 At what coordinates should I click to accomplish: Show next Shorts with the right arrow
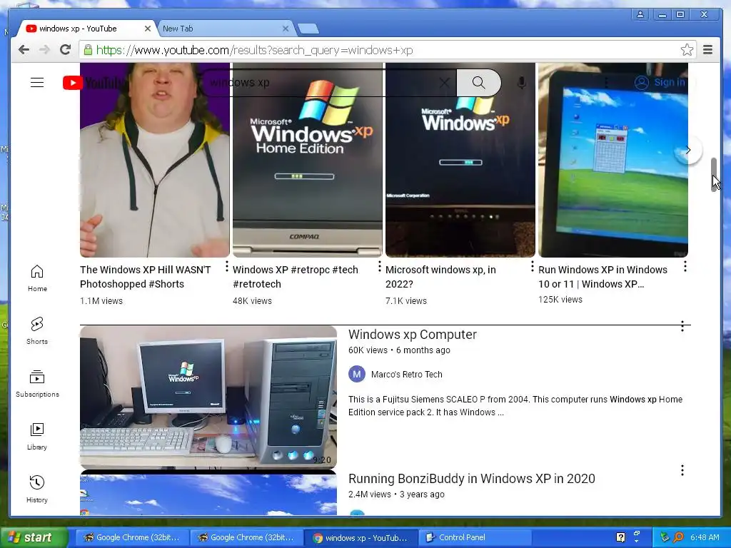(688, 150)
